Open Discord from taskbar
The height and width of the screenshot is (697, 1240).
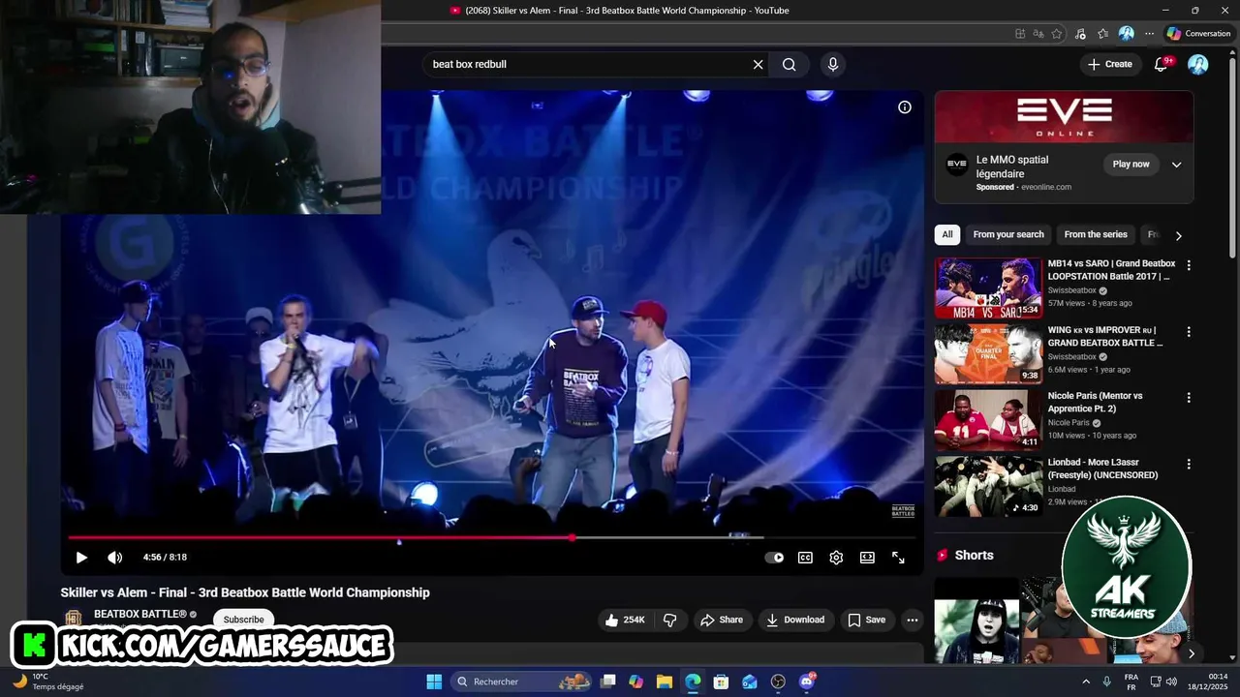point(807,682)
